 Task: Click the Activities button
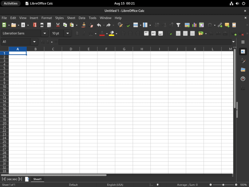[11, 3]
